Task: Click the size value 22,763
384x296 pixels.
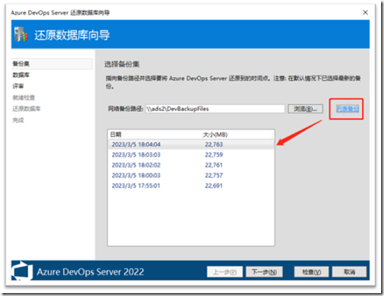Action: click(x=214, y=144)
